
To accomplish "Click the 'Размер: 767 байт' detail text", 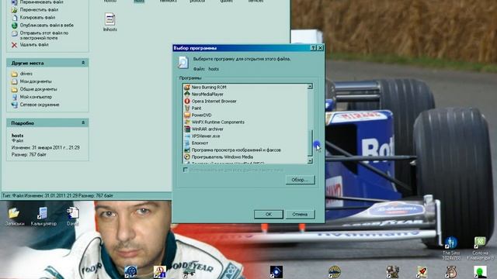I will point(29,154).
